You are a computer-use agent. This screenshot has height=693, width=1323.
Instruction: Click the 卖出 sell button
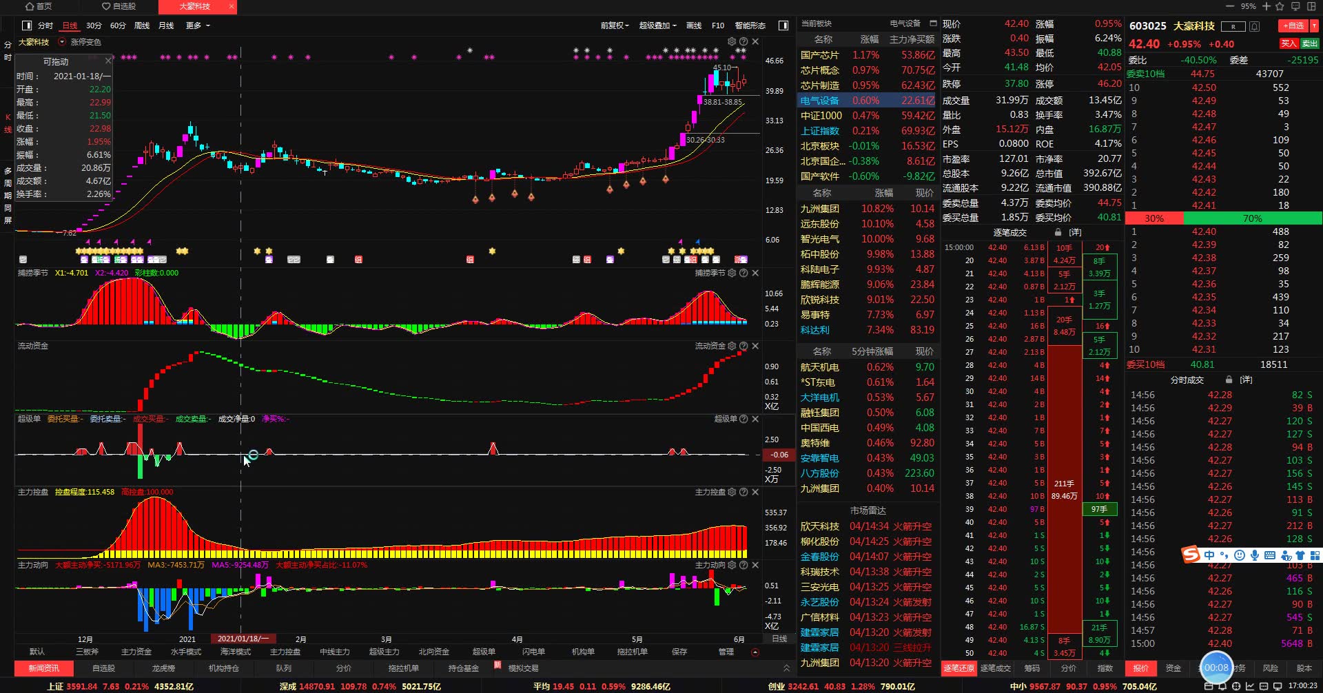tap(1309, 43)
